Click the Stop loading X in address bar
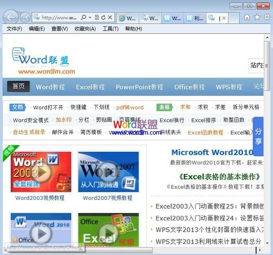 (110, 17)
